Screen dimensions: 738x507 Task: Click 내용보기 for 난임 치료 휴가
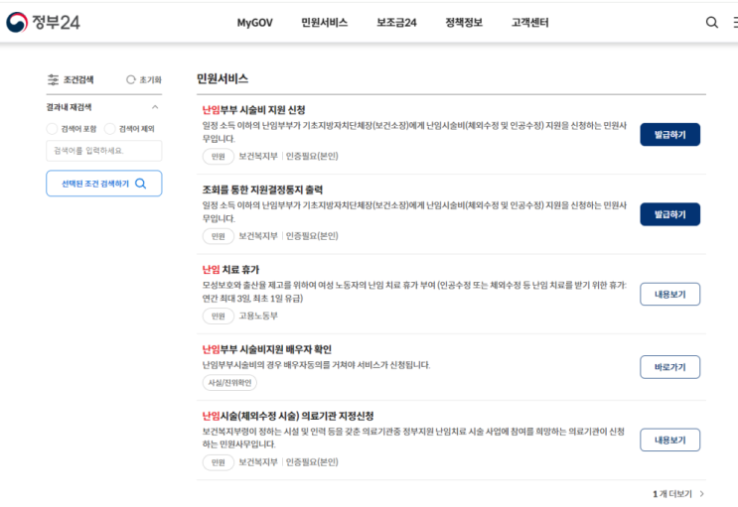tap(669, 295)
